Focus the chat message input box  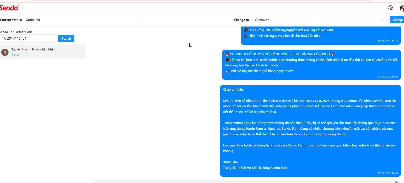click(x=243, y=181)
